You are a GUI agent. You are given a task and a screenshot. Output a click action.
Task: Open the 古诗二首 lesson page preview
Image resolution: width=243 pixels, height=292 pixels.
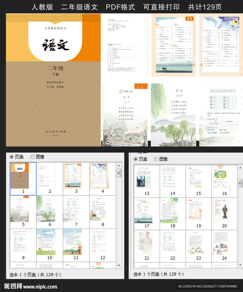click(125, 115)
